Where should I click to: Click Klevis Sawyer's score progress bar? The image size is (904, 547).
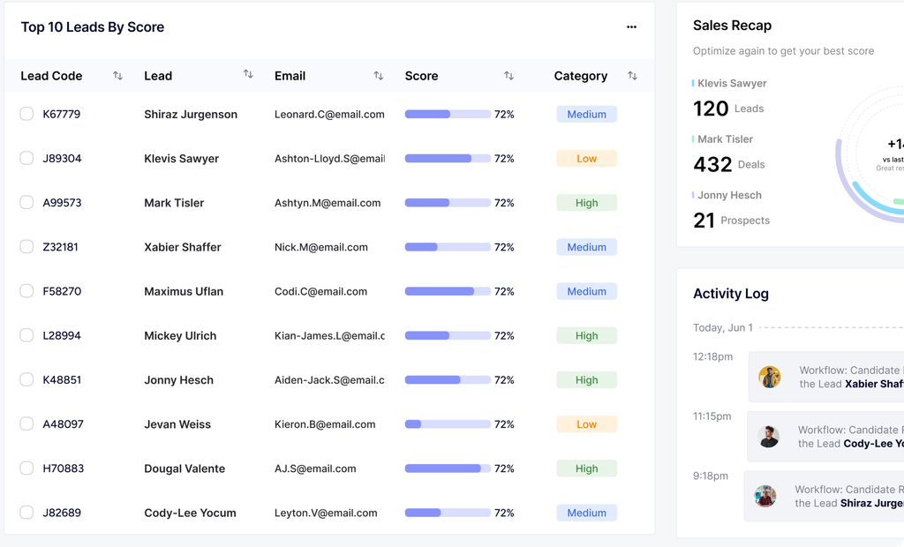point(448,158)
